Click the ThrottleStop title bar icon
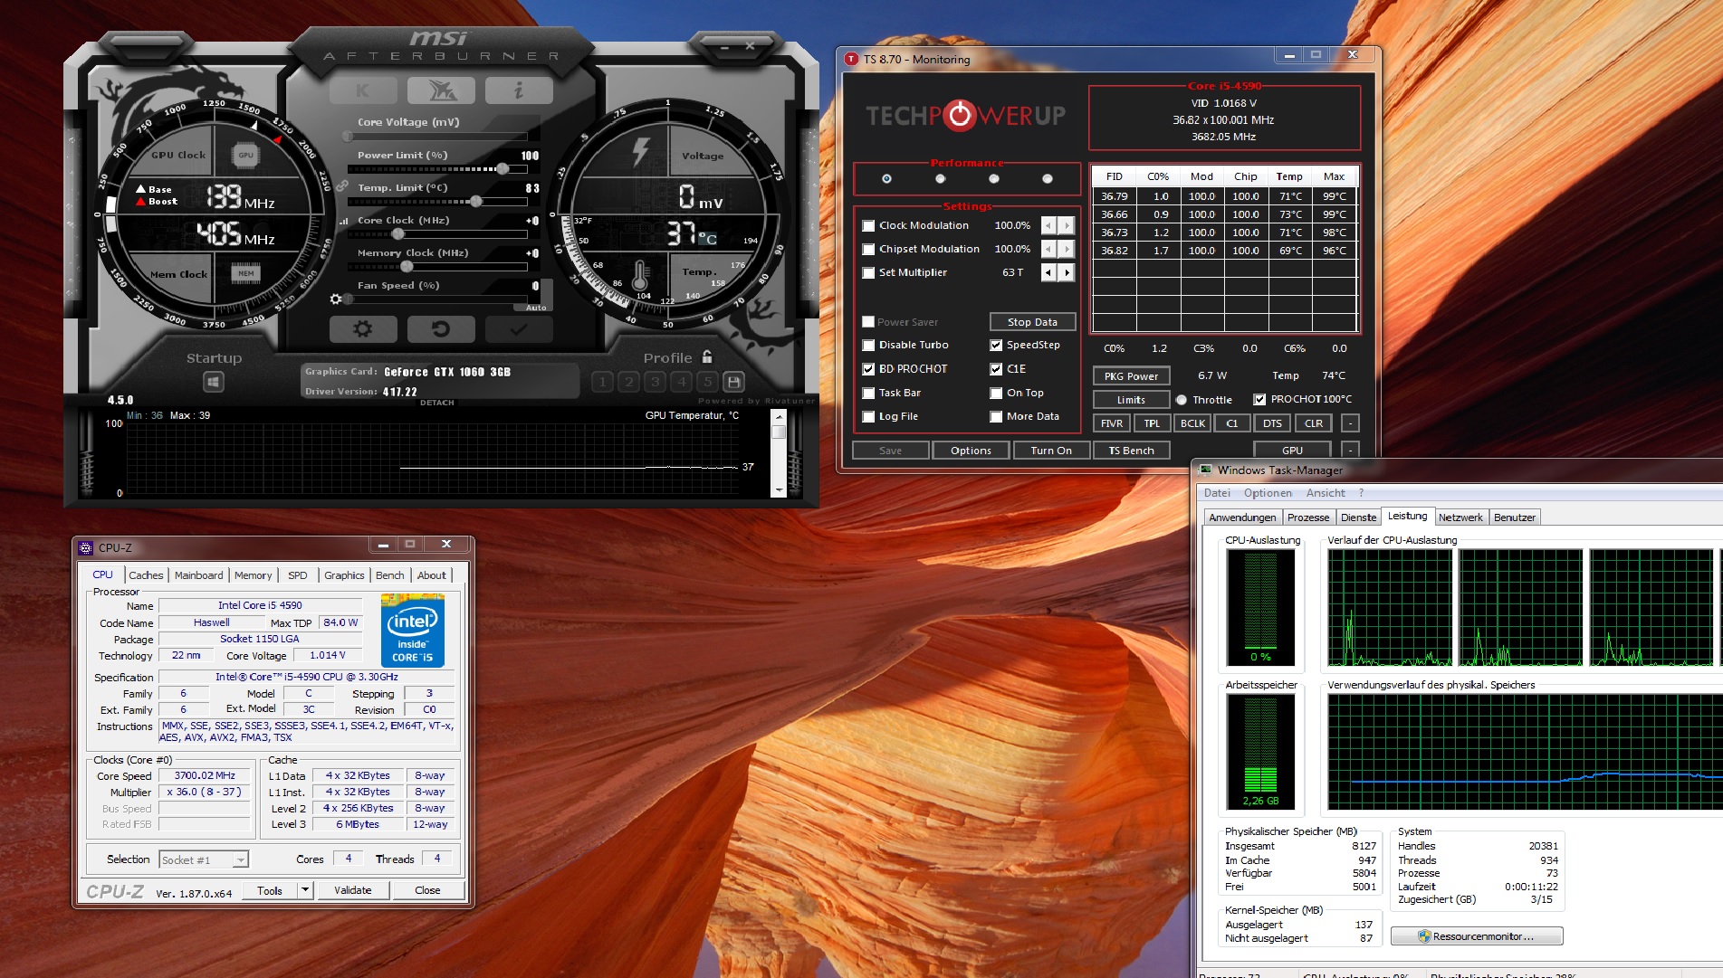 coord(851,59)
